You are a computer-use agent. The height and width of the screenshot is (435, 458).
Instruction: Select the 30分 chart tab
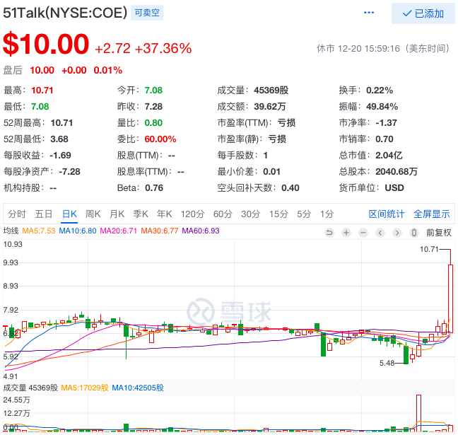(x=250, y=214)
